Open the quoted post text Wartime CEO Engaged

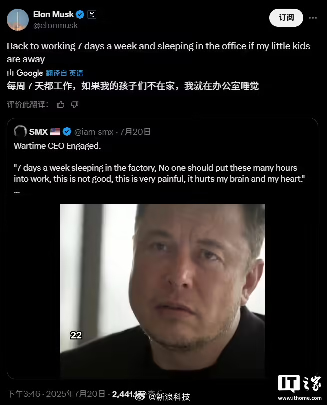[57, 146]
